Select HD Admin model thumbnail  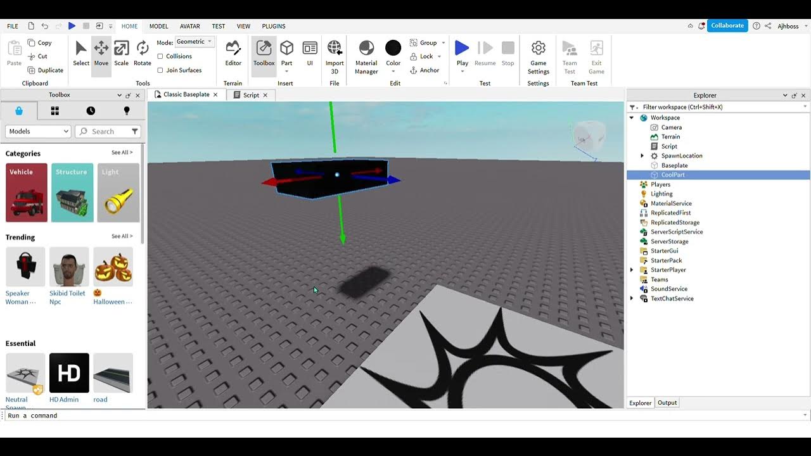(69, 373)
